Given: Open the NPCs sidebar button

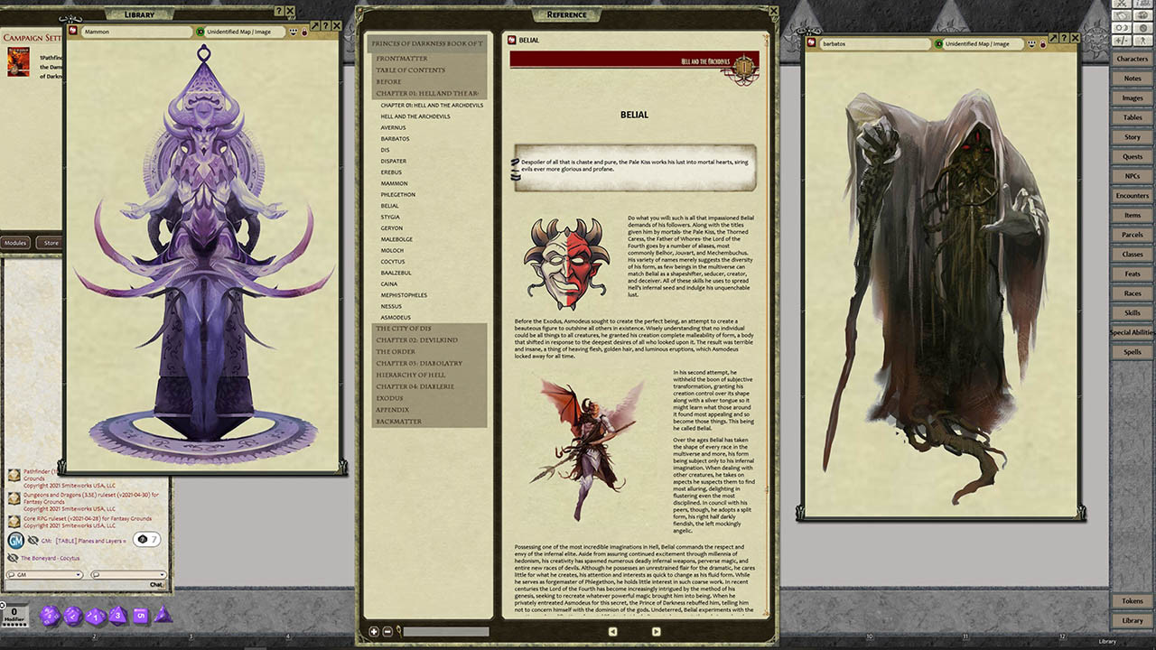Looking at the screenshot, I should point(1133,176).
